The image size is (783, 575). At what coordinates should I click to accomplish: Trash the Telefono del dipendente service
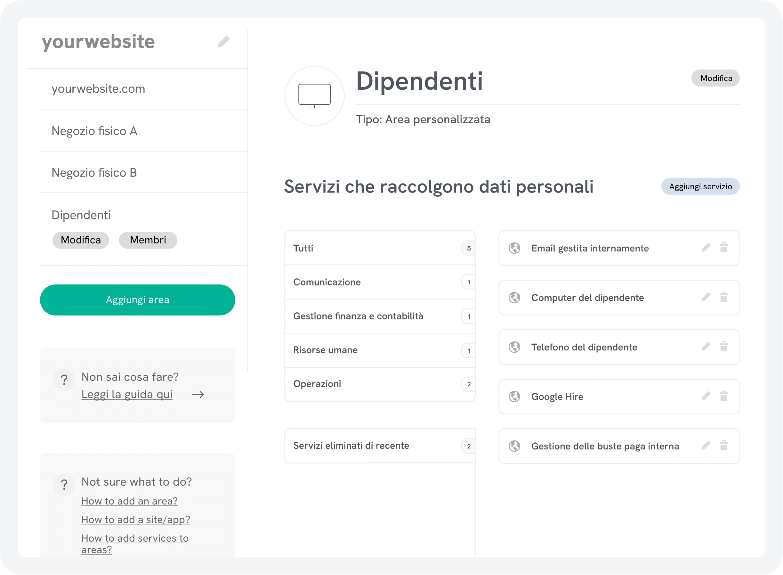723,346
